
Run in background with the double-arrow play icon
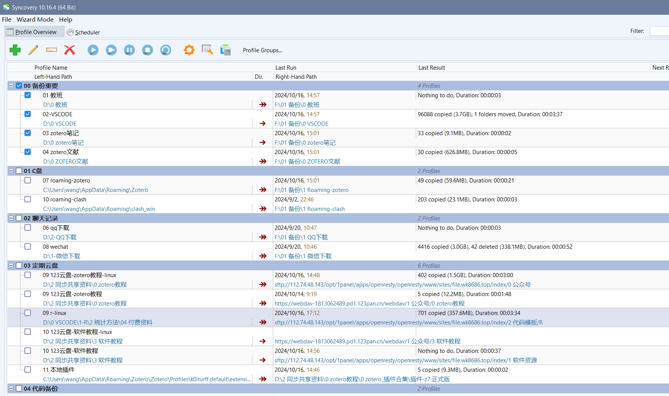point(111,50)
